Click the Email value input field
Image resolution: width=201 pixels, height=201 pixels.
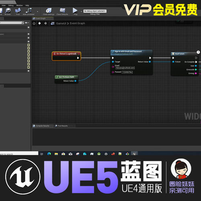tap(125, 68)
